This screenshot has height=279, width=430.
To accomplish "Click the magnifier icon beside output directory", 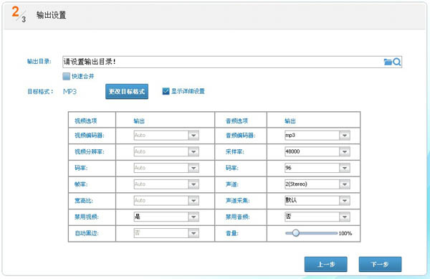I will tap(396, 62).
